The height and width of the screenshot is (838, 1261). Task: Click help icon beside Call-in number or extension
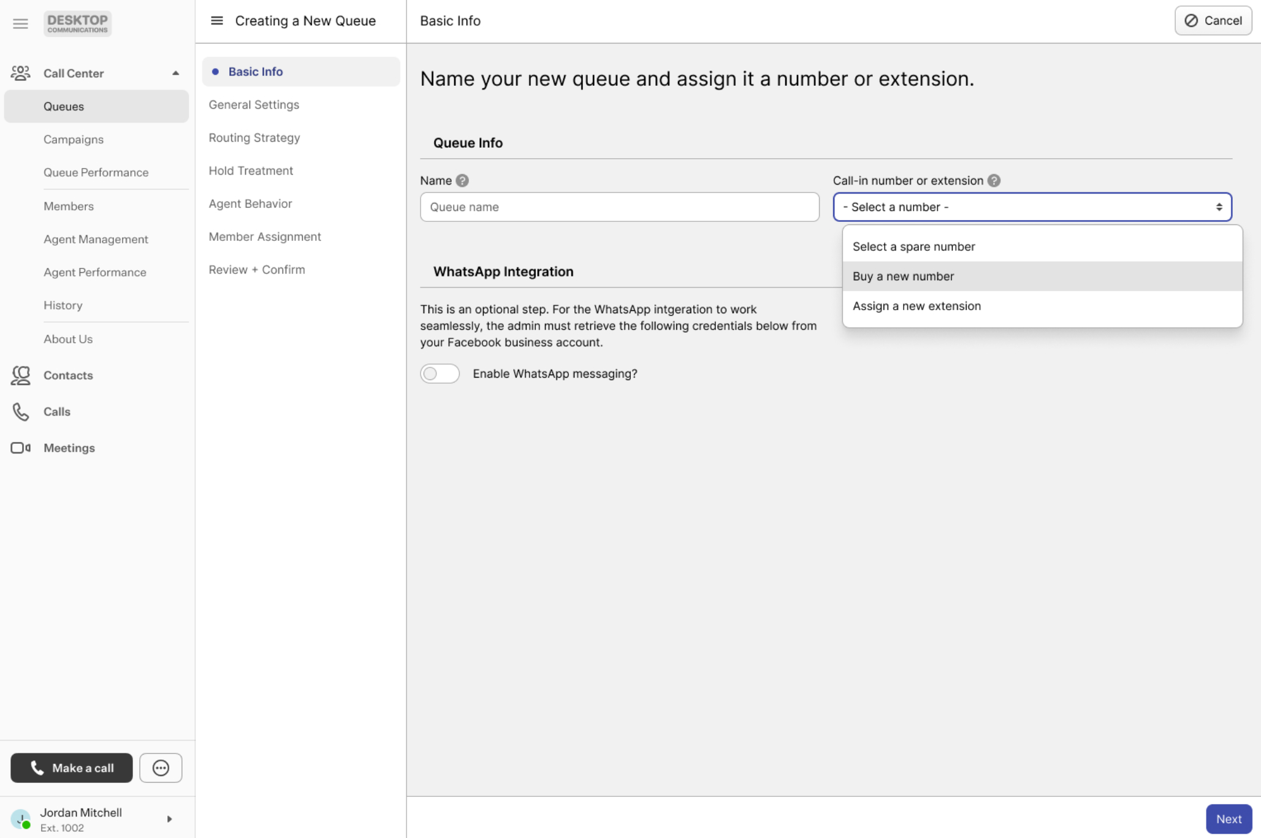click(994, 181)
